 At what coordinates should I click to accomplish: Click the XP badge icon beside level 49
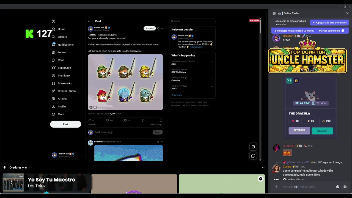tap(296, 81)
